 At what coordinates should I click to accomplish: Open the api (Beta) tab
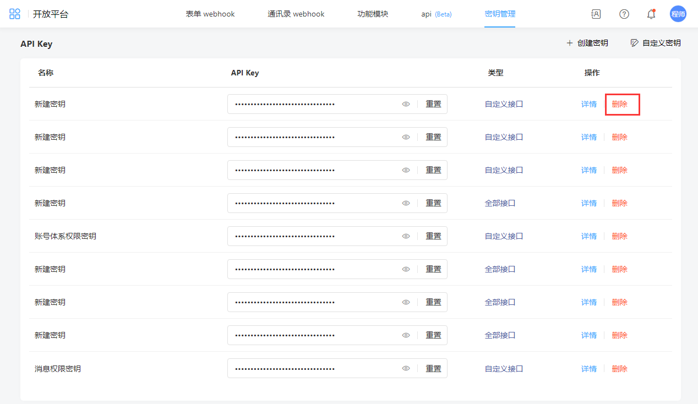[x=436, y=14]
